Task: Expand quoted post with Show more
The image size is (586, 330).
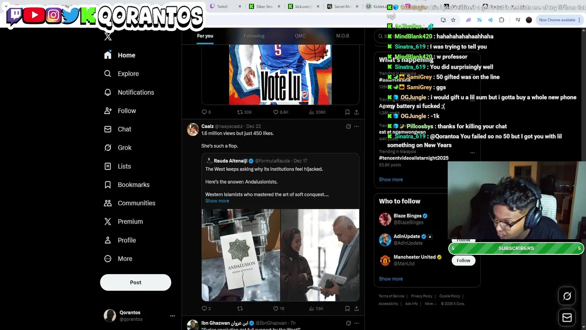Action: [217, 201]
